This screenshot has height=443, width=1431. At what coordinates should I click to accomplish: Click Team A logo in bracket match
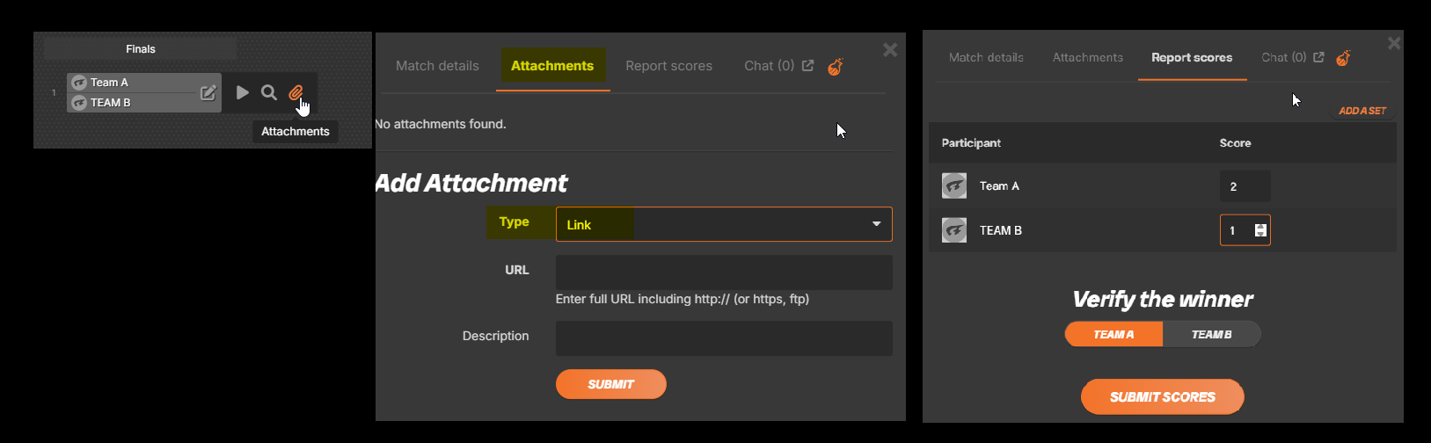coord(78,83)
